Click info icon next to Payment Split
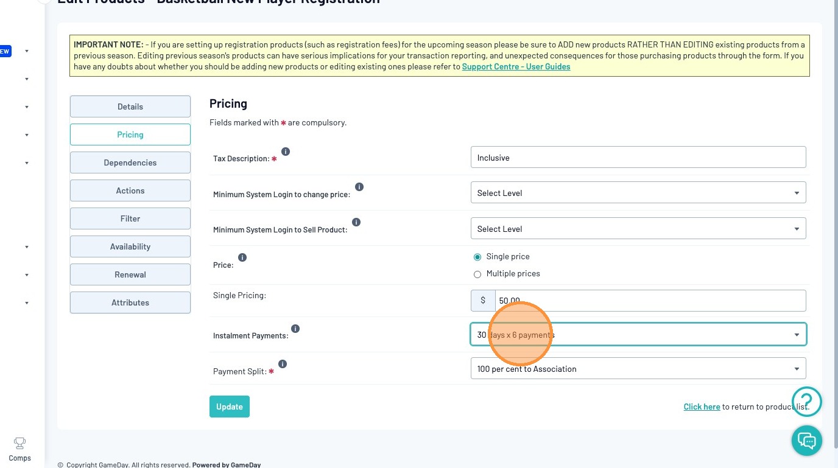This screenshot has width=838, height=468. (283, 364)
